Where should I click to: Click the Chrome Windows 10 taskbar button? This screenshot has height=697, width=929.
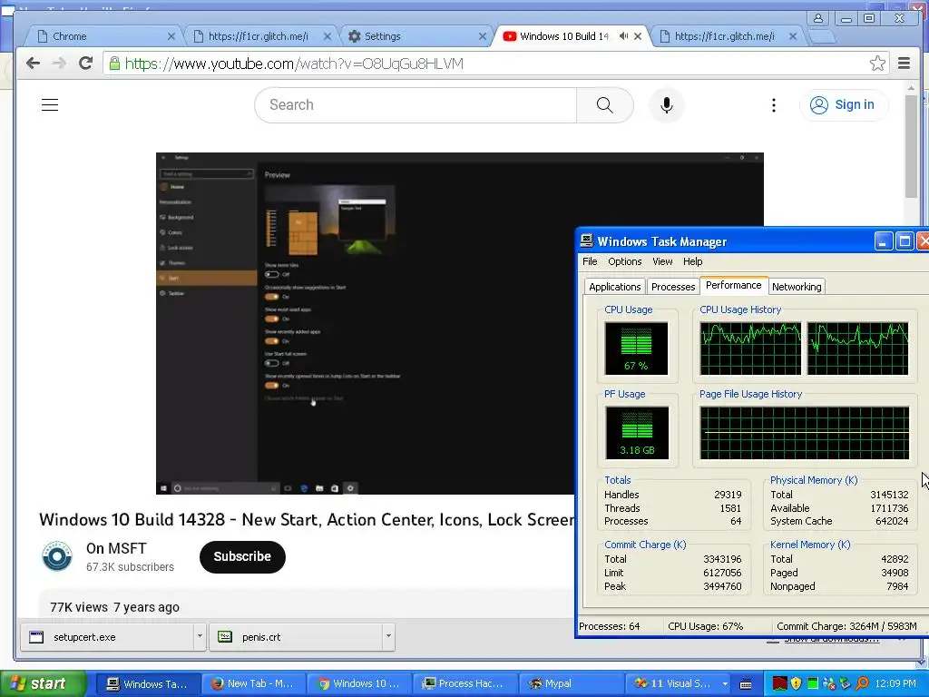[x=359, y=683]
